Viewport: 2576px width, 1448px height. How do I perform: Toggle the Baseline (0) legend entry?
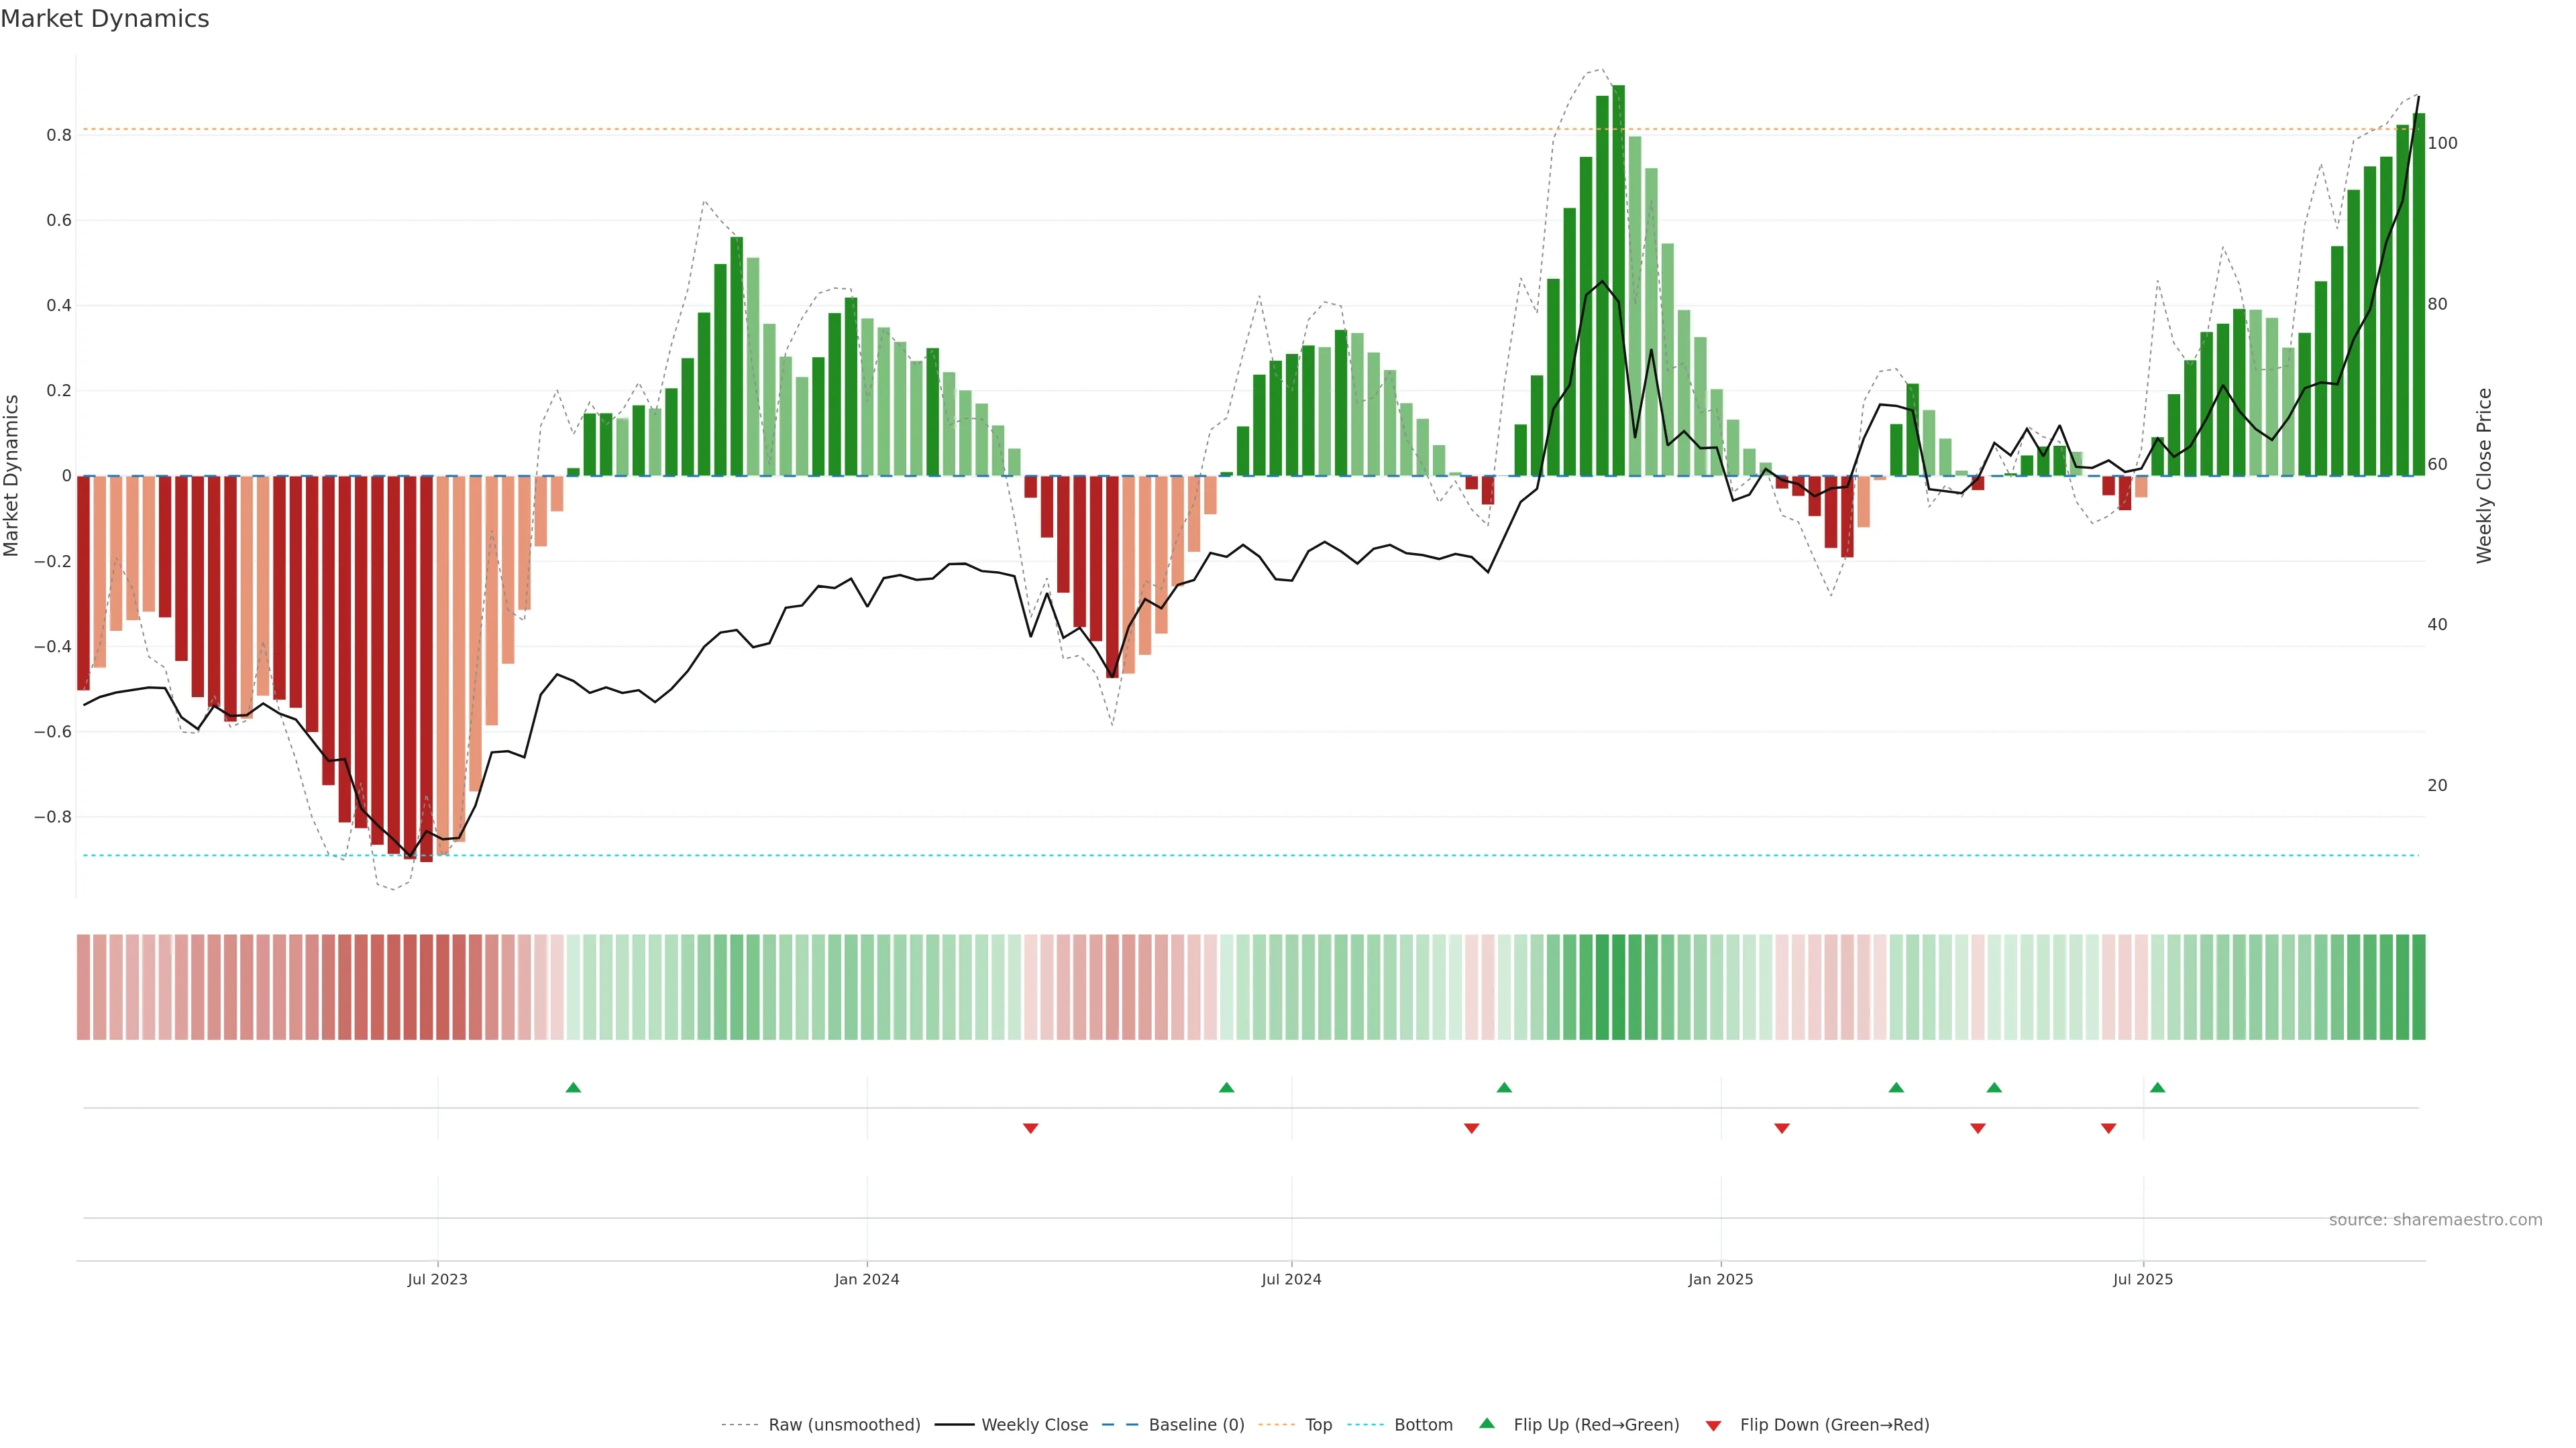pyautogui.click(x=1196, y=1425)
